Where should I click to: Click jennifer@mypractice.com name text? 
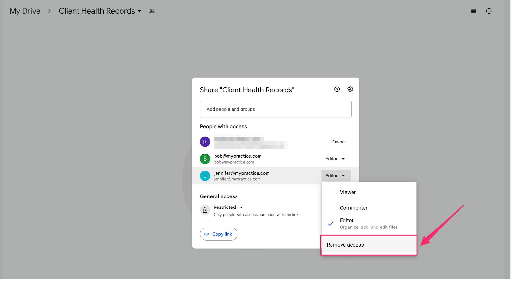(242, 173)
